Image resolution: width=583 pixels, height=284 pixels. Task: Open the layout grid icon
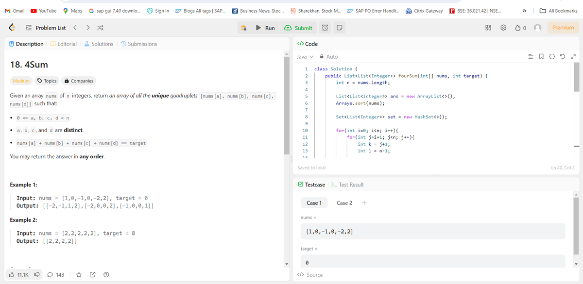click(x=488, y=28)
